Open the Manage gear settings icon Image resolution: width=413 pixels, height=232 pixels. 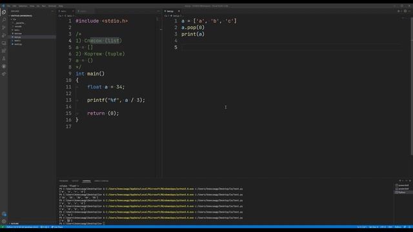pyautogui.click(x=4, y=222)
